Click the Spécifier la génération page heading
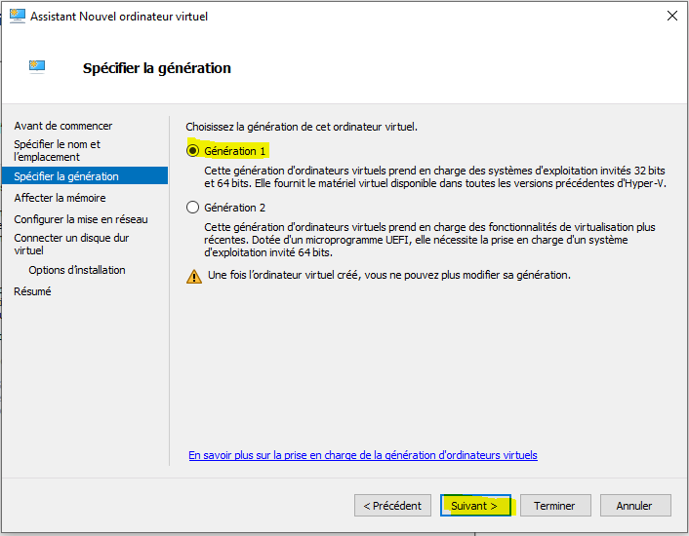 (157, 68)
